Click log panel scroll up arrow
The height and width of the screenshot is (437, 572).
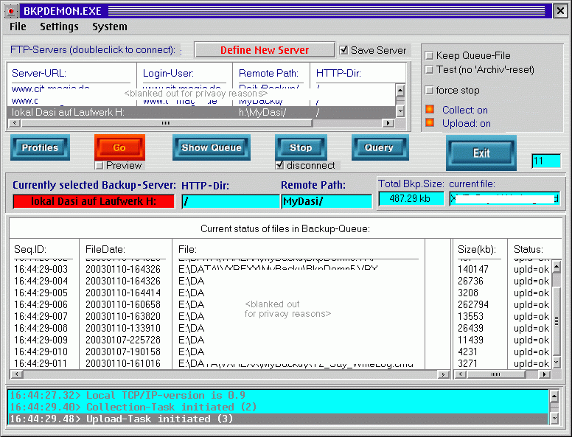click(x=554, y=396)
